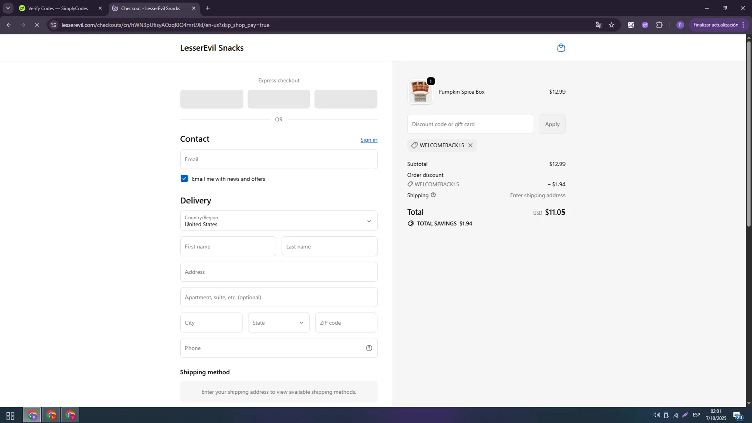The width and height of the screenshot is (752, 423).
Task: Click the ESP language indicator
Action: pos(696,415)
